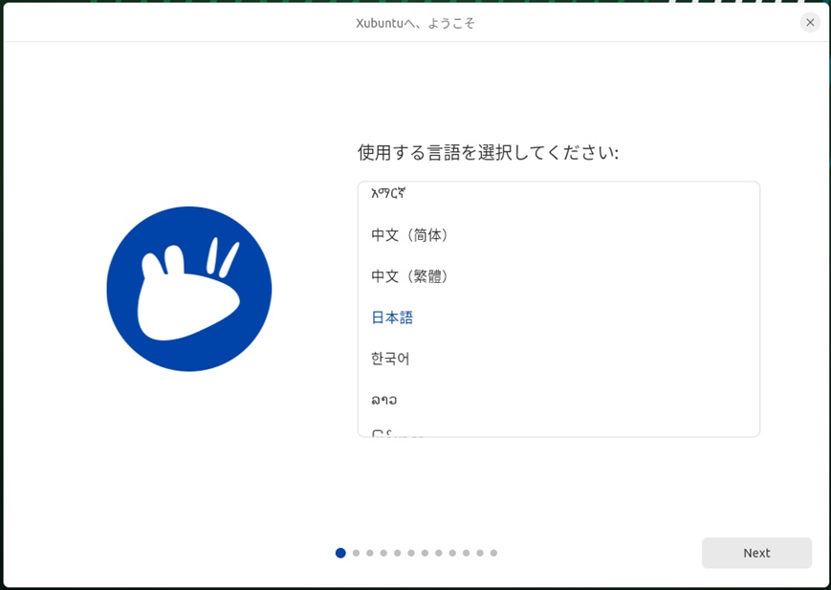Click the first blue page indicator dot
The height and width of the screenshot is (590, 831).
pos(340,553)
